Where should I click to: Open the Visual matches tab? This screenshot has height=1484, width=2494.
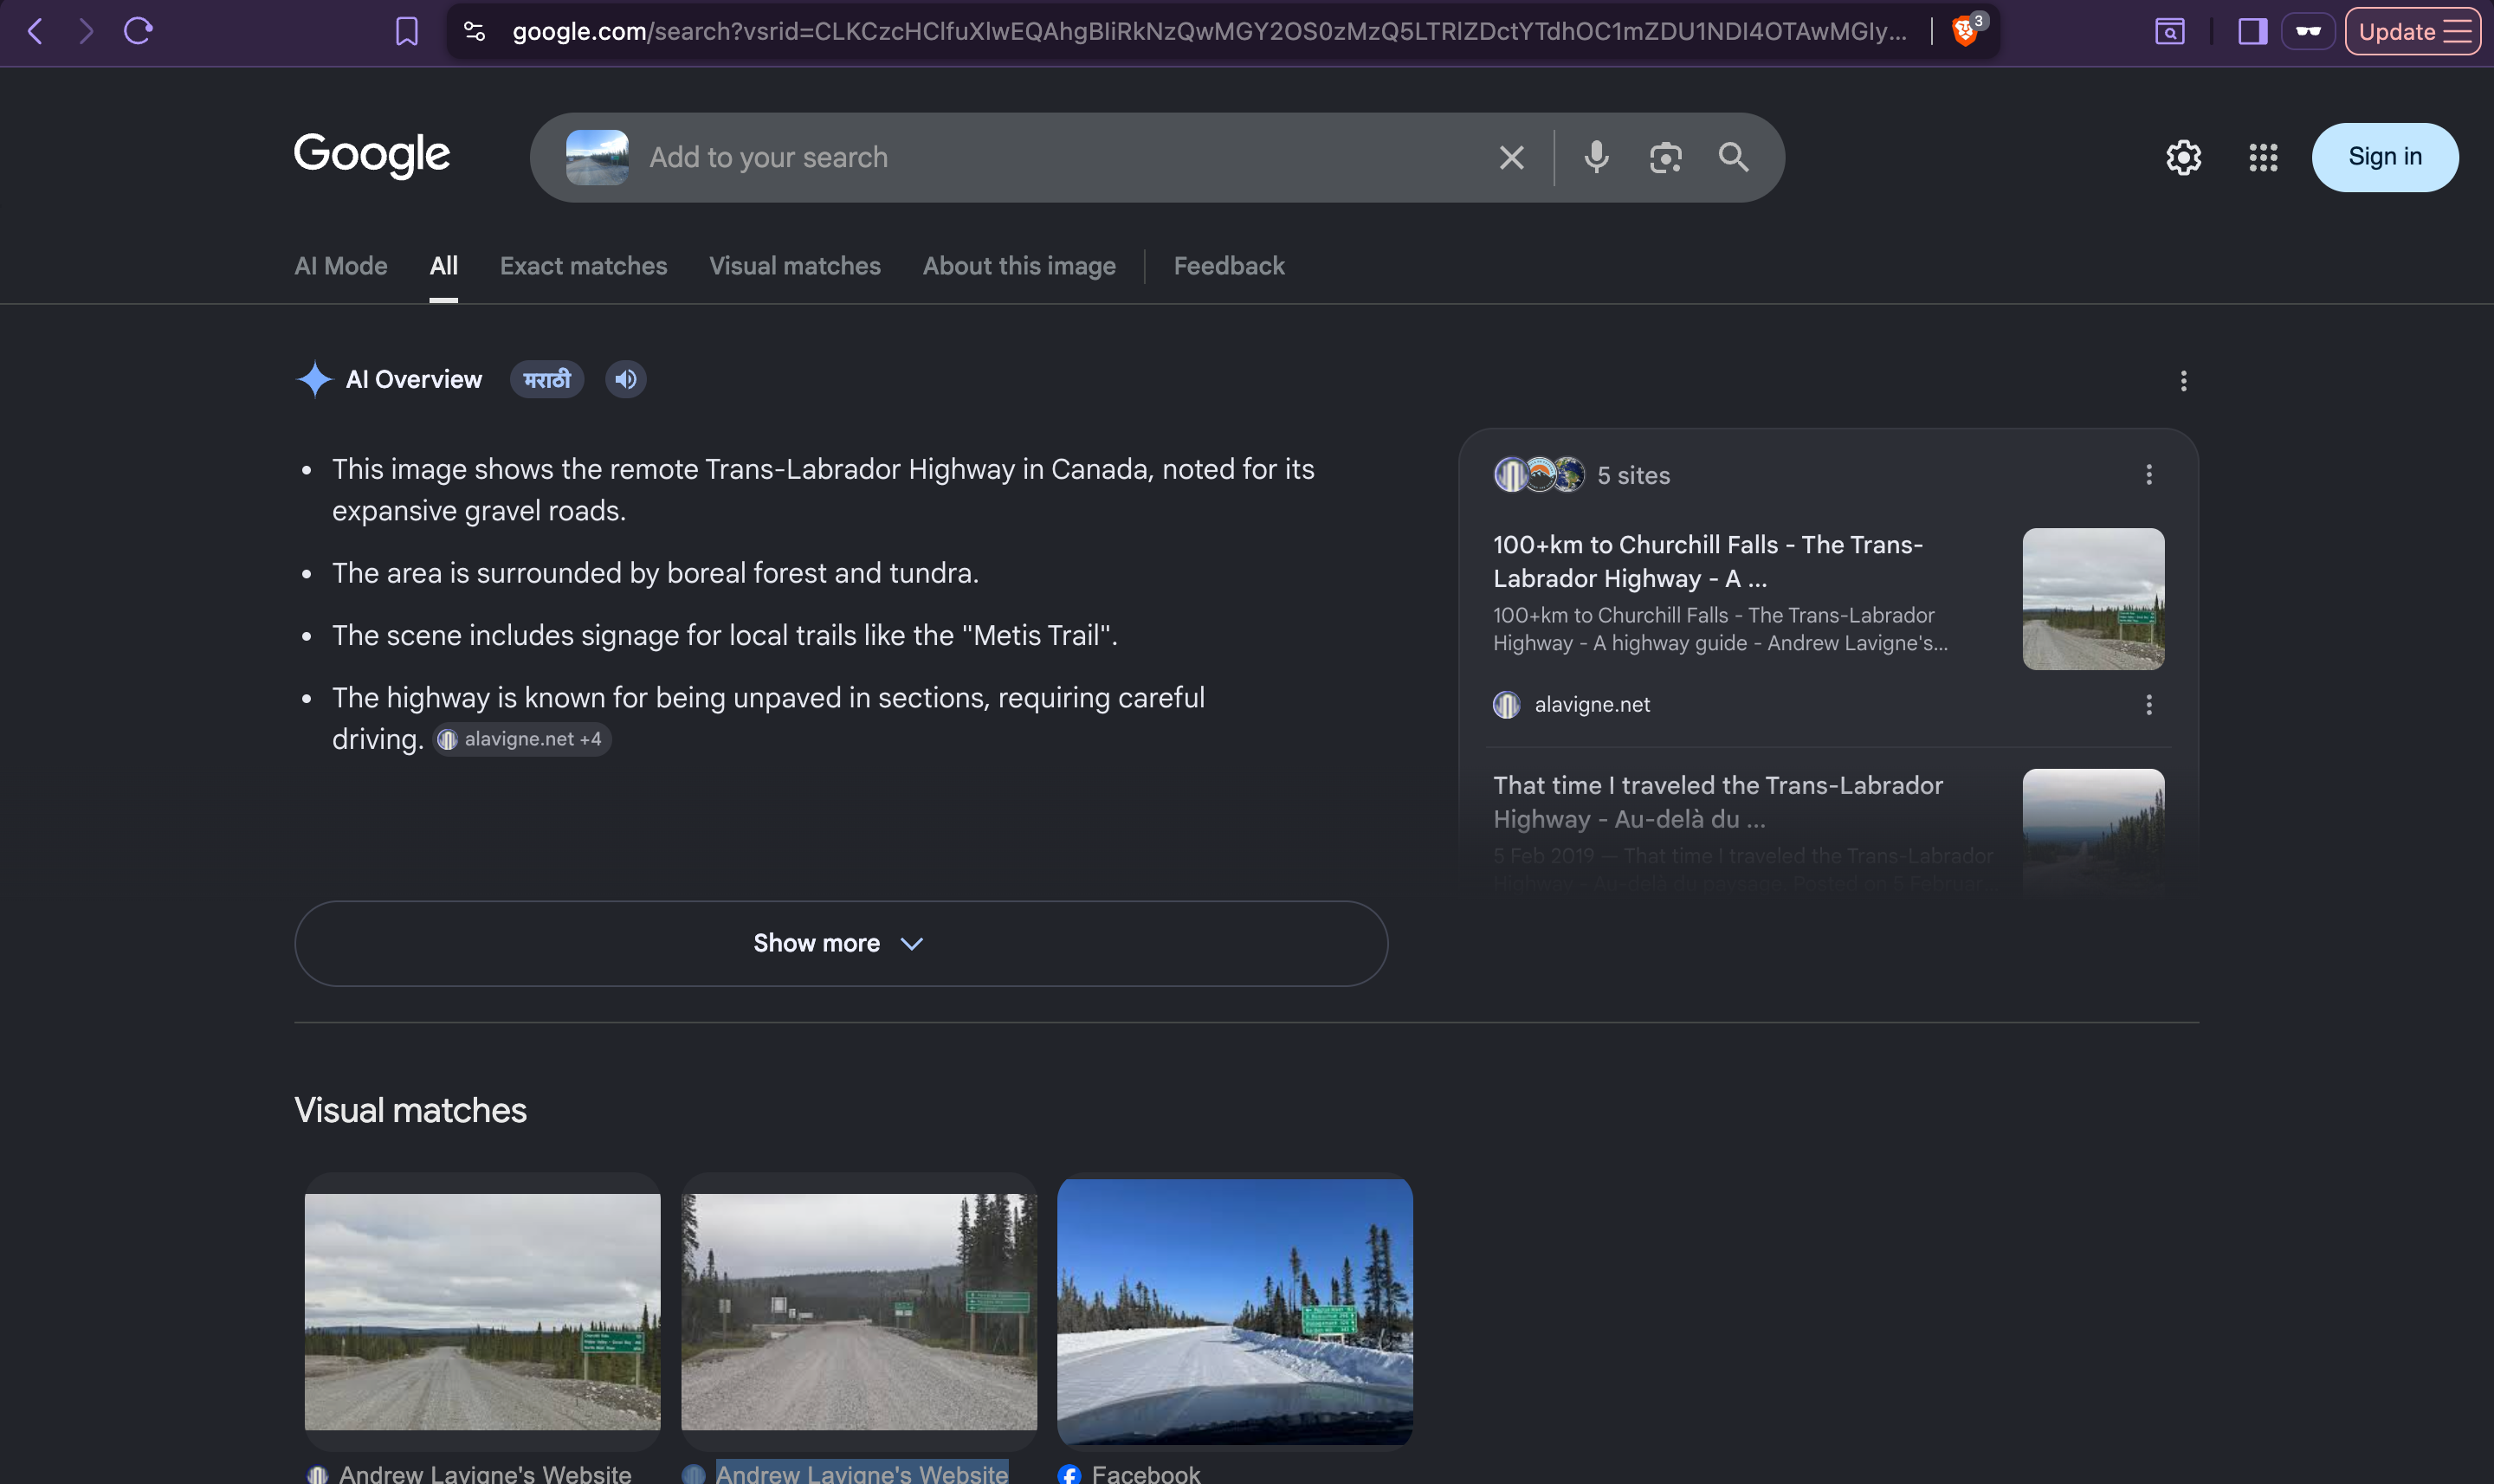pos(795,266)
